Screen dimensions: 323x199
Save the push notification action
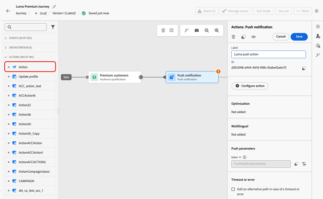coord(299,37)
